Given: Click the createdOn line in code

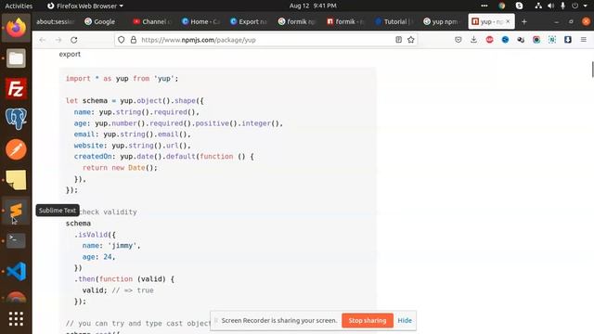Looking at the screenshot, I should pyautogui.click(x=164, y=157).
